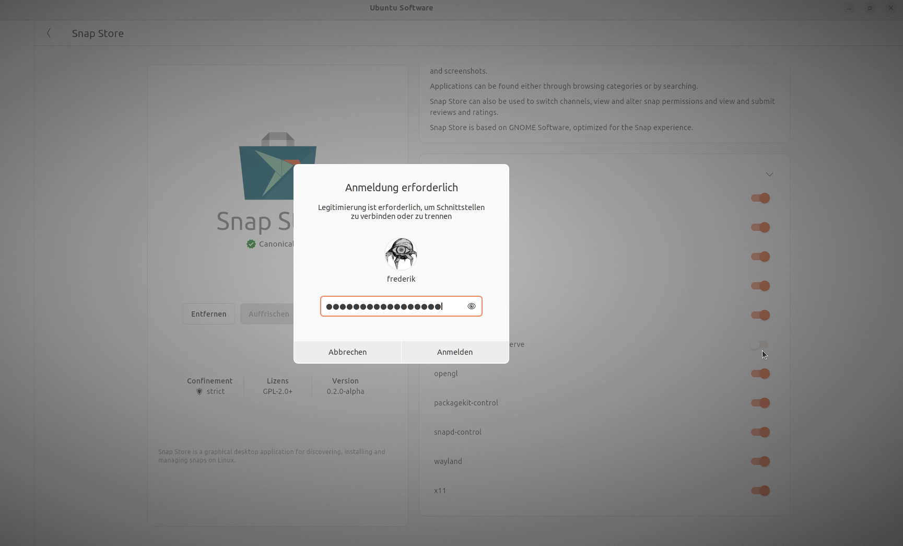Click the Confinement label
The image size is (903, 546).
(209, 381)
